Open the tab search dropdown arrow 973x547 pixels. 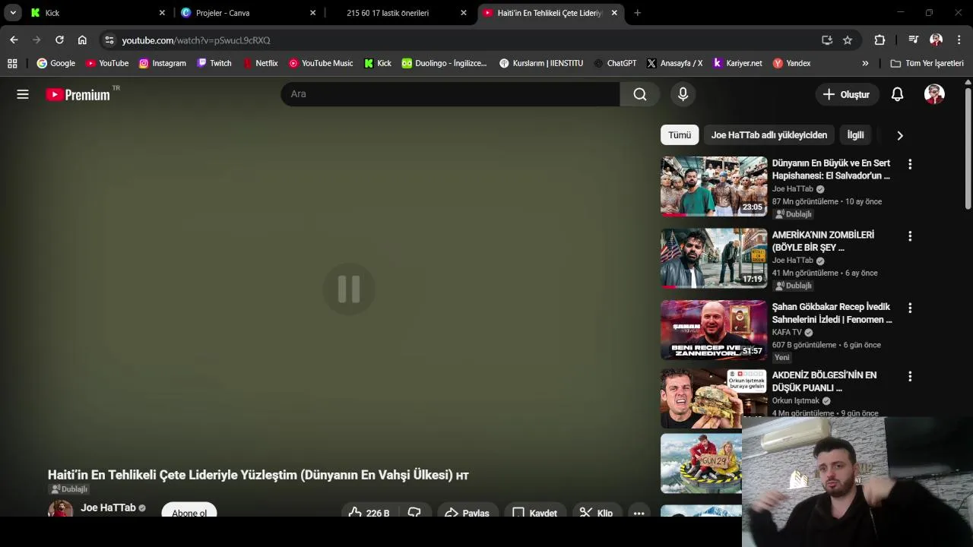click(x=13, y=13)
